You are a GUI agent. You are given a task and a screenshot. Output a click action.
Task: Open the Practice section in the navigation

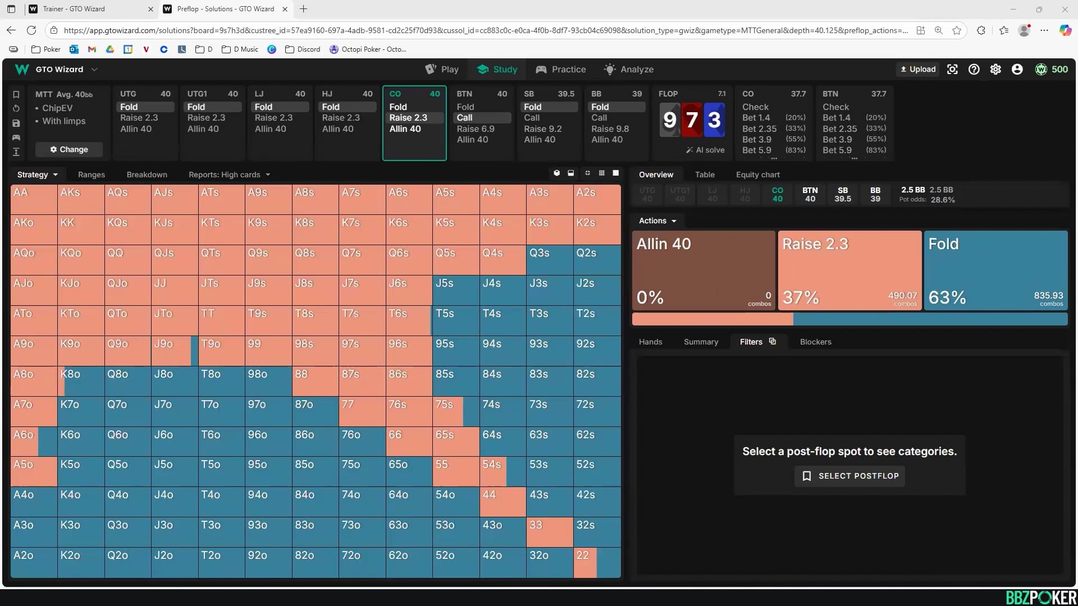[561, 69]
